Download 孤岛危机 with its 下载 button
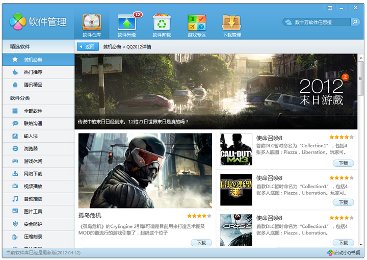The height and width of the screenshot is (260, 367). tap(201, 243)
